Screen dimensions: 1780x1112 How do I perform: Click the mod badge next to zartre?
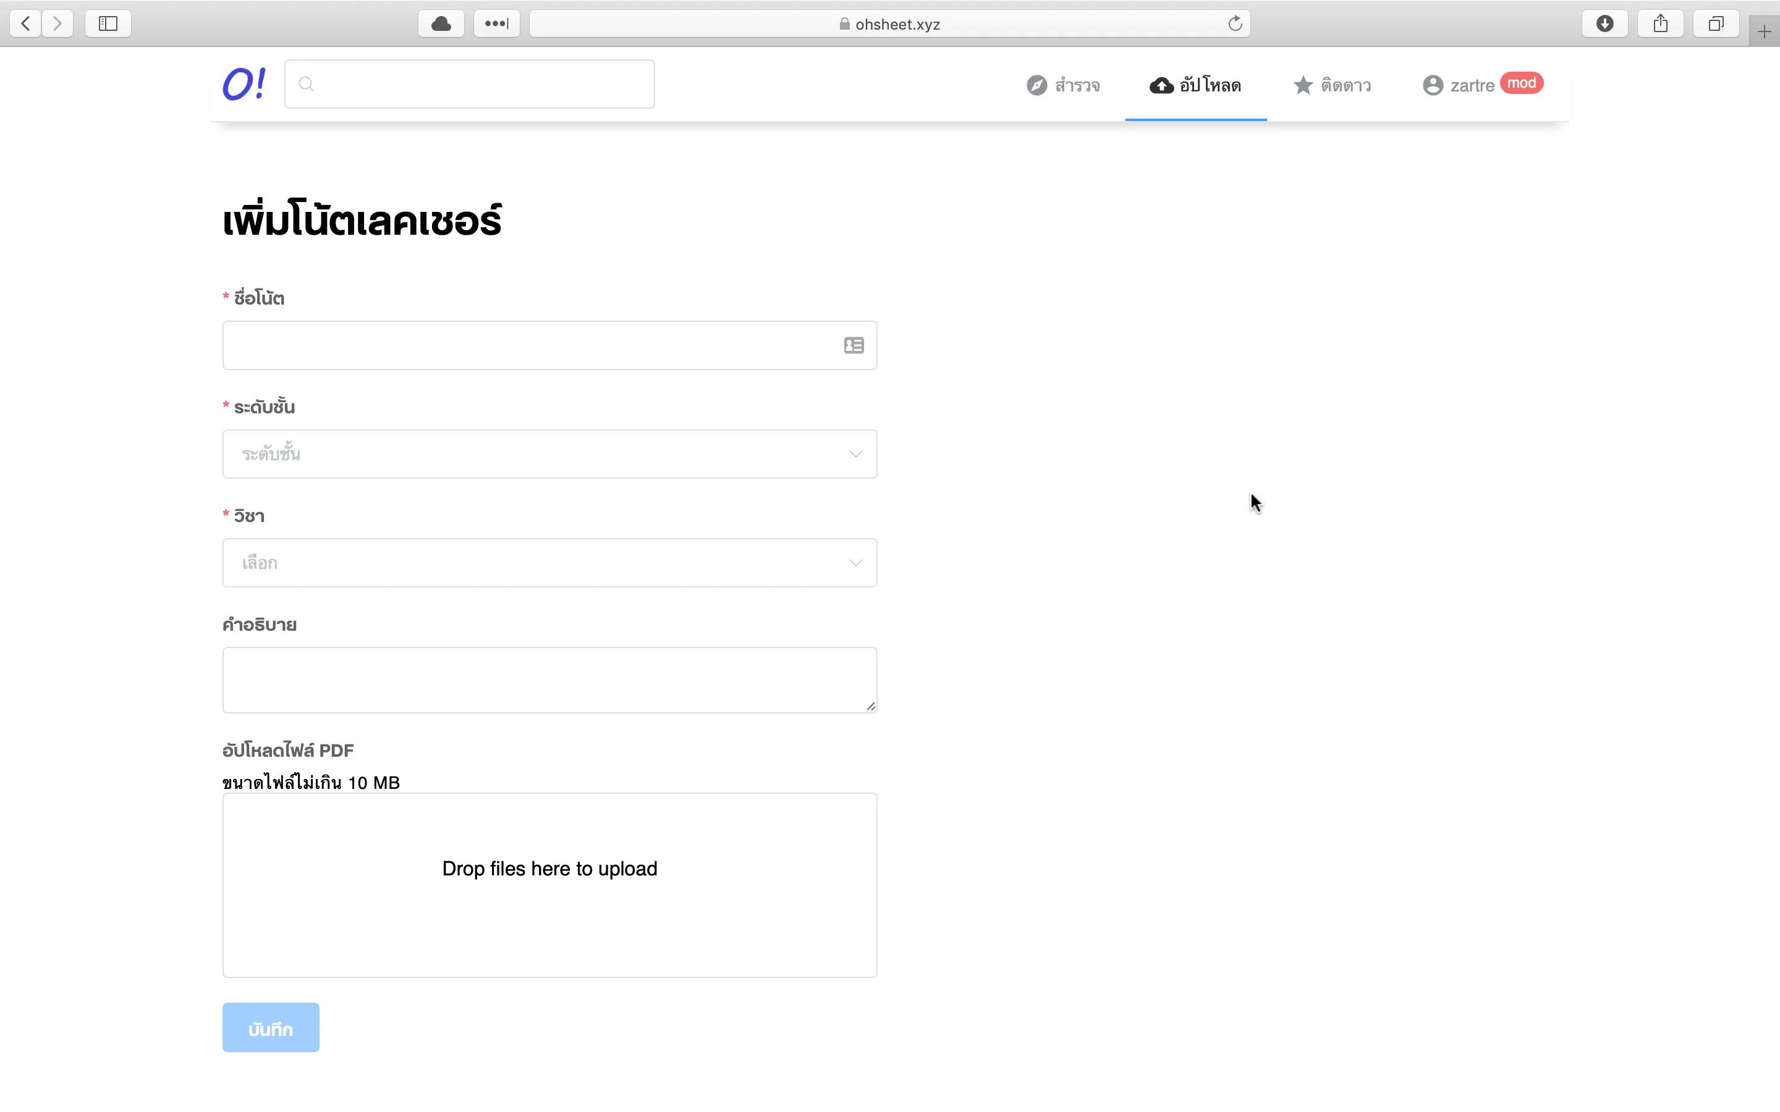pyautogui.click(x=1521, y=83)
